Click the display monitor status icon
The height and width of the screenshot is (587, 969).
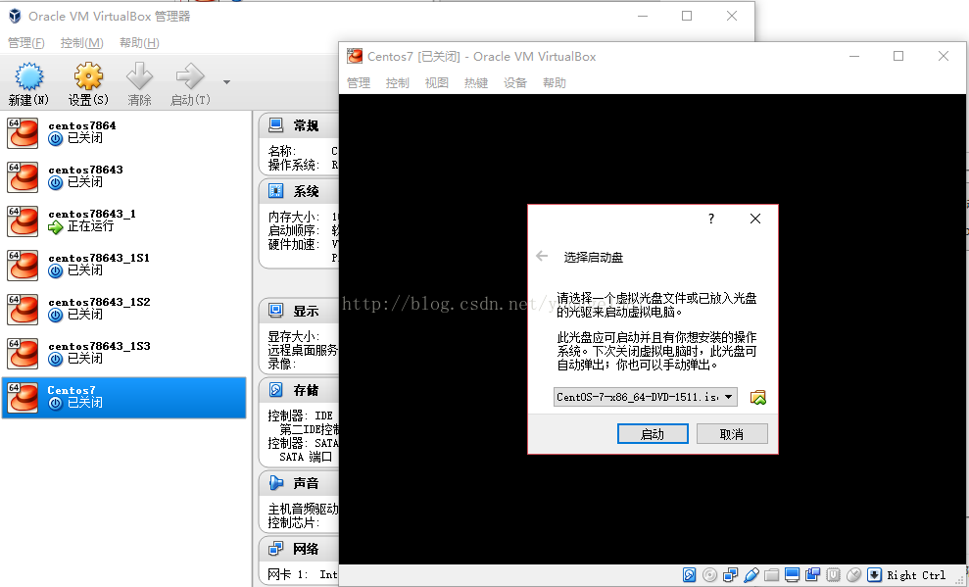[x=792, y=575]
